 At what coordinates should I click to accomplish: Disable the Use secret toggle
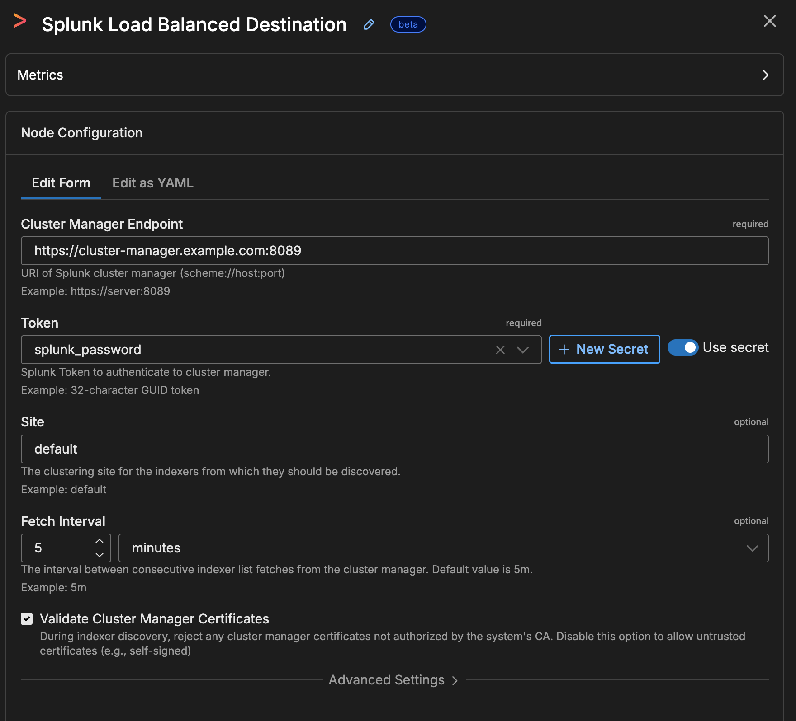[x=683, y=348]
